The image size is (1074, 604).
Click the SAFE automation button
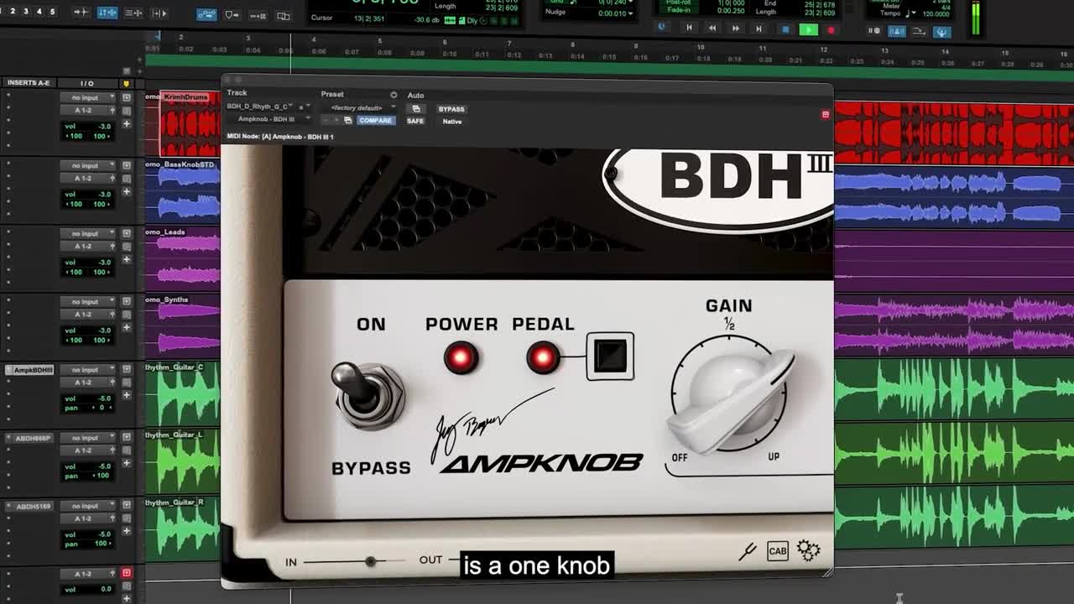tap(415, 121)
